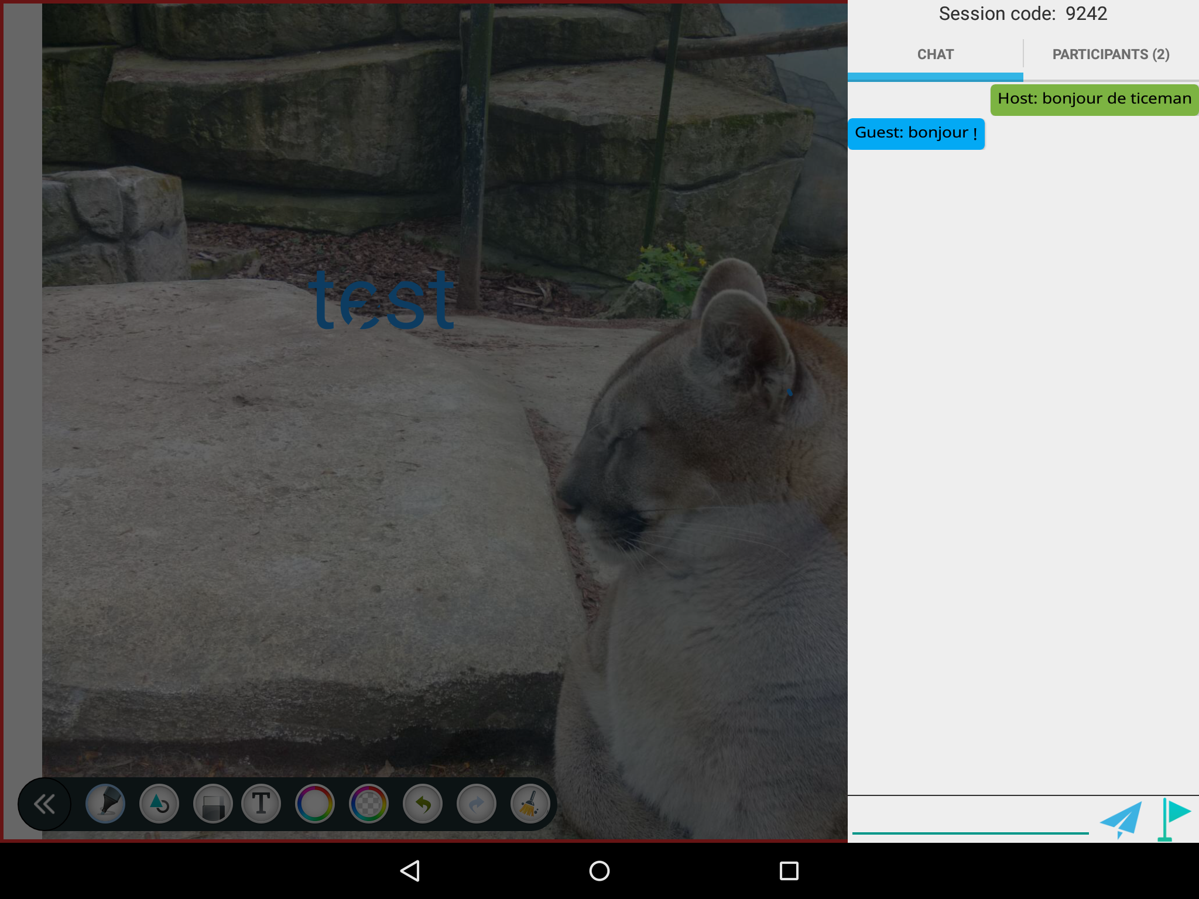Image resolution: width=1199 pixels, height=899 pixels.
Task: Redo the drawing action
Action: pyautogui.click(x=477, y=804)
